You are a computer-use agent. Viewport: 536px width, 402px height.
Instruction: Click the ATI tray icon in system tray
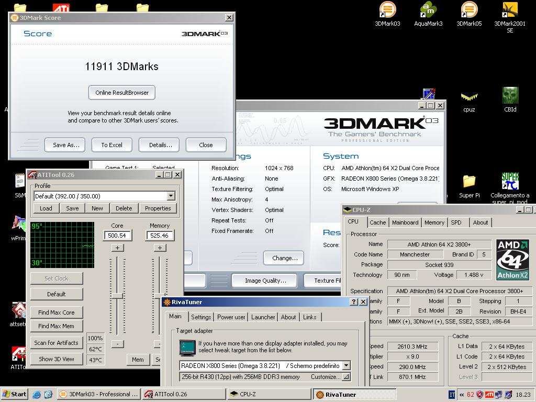tap(489, 395)
